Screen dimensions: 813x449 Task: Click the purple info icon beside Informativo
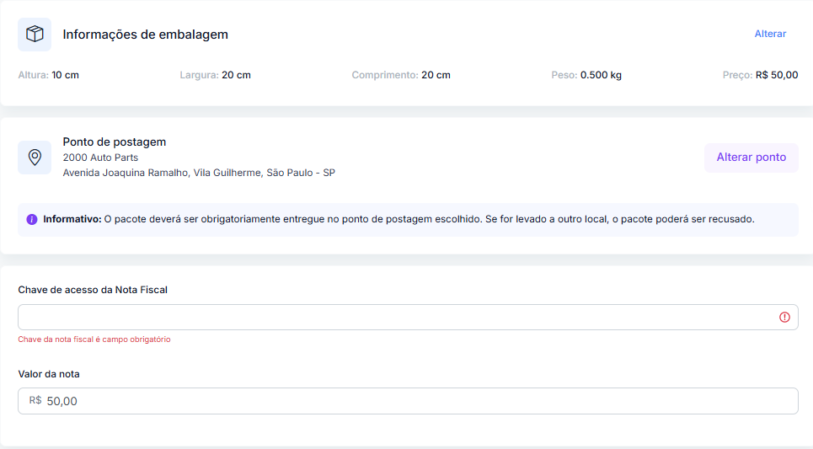[x=32, y=219]
